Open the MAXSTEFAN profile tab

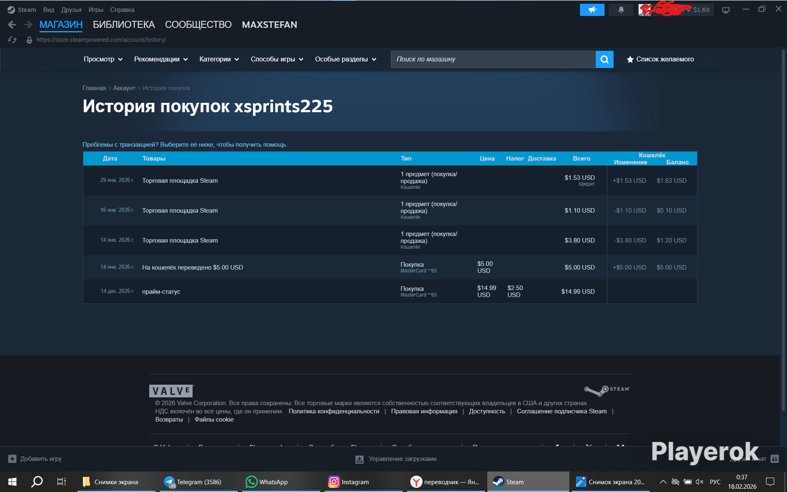(x=270, y=25)
